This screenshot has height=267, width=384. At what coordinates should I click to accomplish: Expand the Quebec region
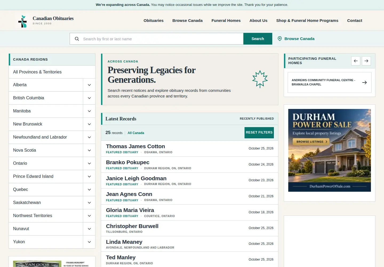pyautogui.click(x=89, y=190)
